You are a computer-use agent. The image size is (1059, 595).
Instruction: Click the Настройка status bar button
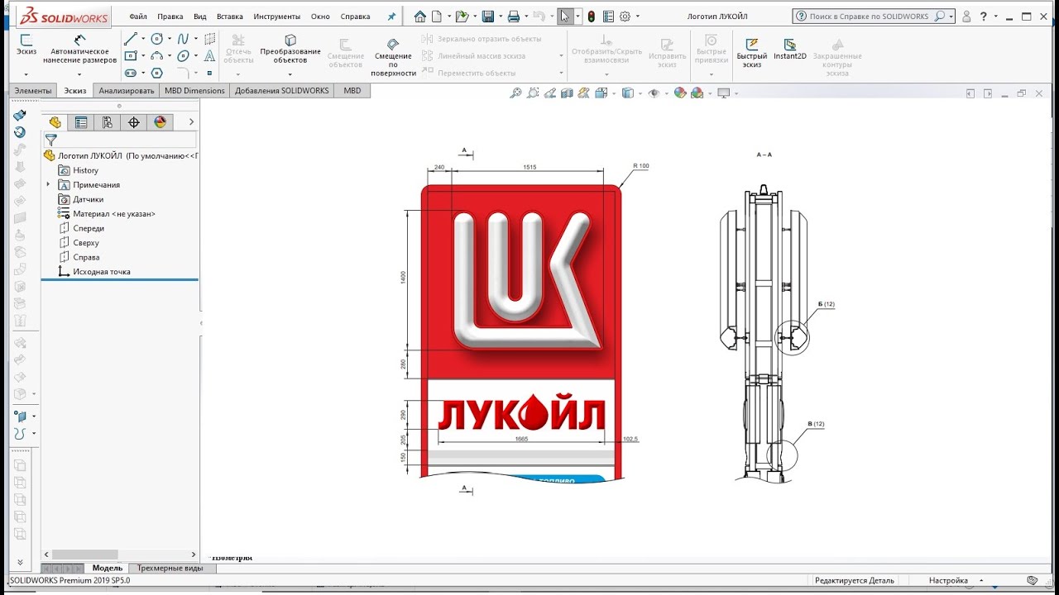pos(948,580)
